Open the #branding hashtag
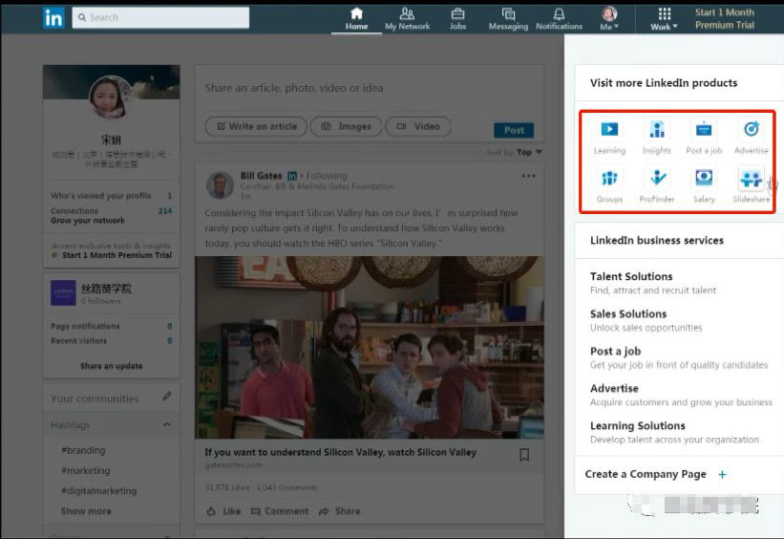The height and width of the screenshot is (539, 784). (x=83, y=450)
